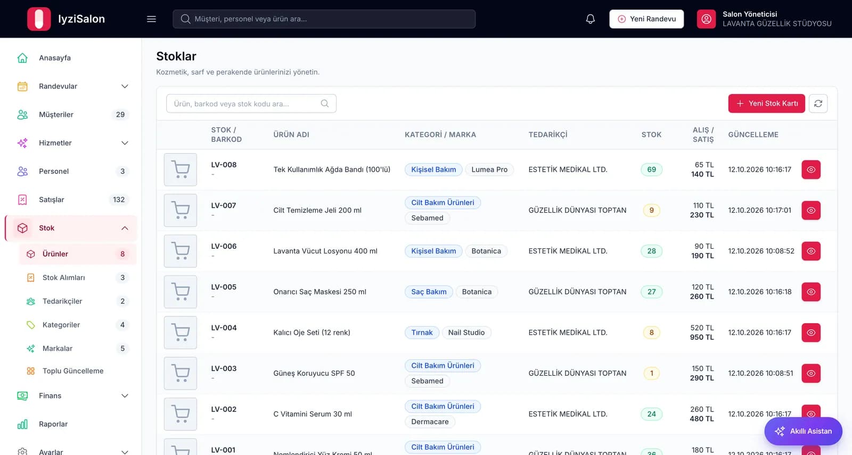Open the Satışlar section
Screen dimensions: 852x455
click(x=71, y=199)
